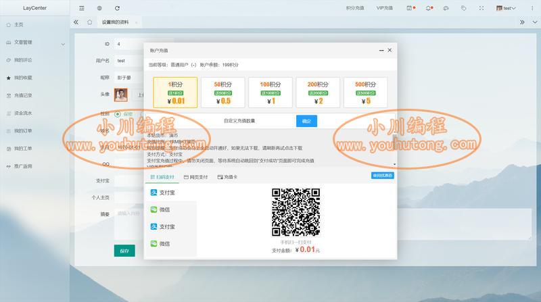Click the payment QR code image

pyautogui.click(x=296, y=212)
